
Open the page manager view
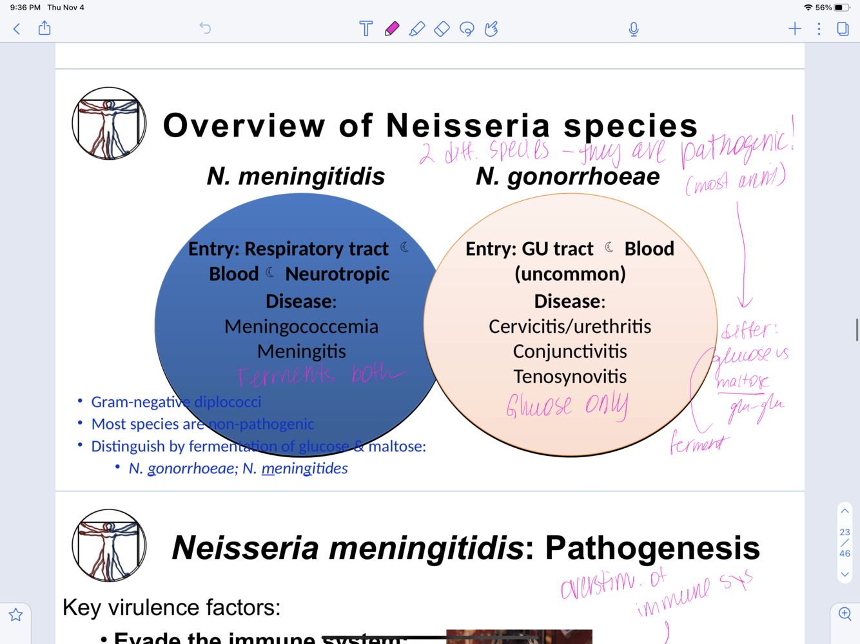click(843, 29)
